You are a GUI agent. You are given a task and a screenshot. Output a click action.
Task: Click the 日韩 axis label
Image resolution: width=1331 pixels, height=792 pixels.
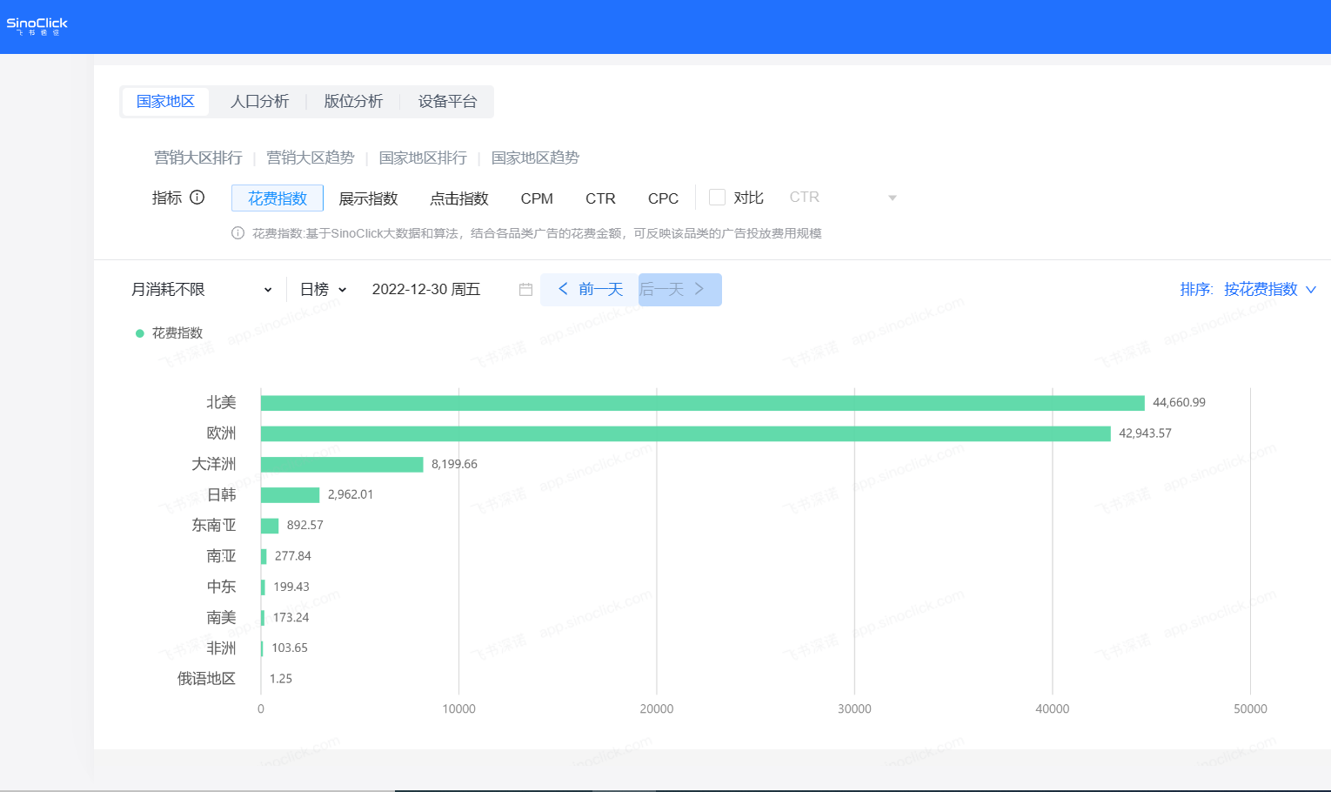[x=221, y=494]
